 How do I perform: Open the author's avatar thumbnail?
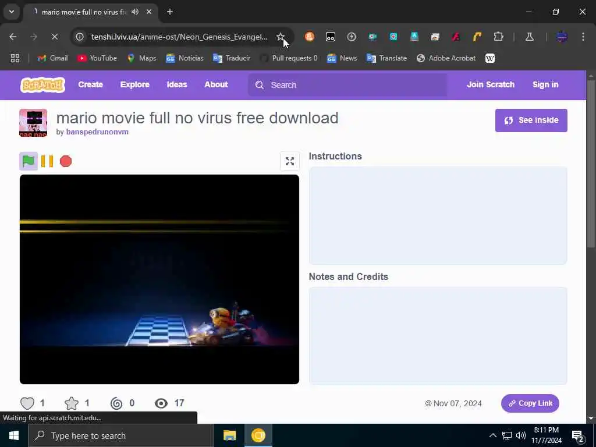(33, 123)
